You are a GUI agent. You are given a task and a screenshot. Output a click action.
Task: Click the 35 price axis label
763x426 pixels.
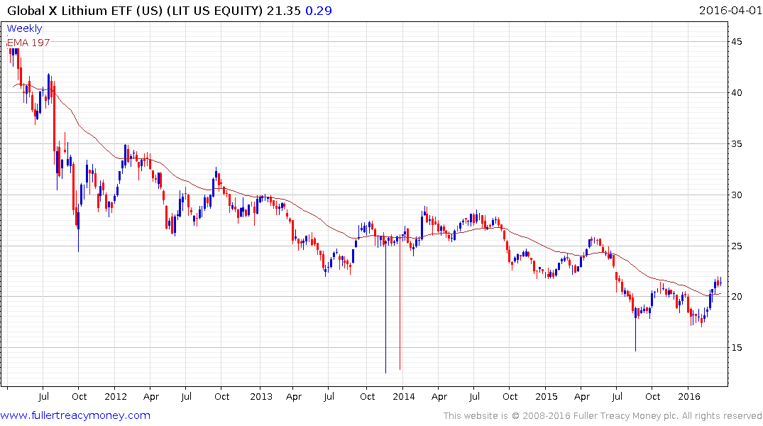736,144
